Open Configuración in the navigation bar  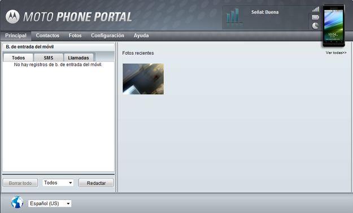tap(108, 36)
